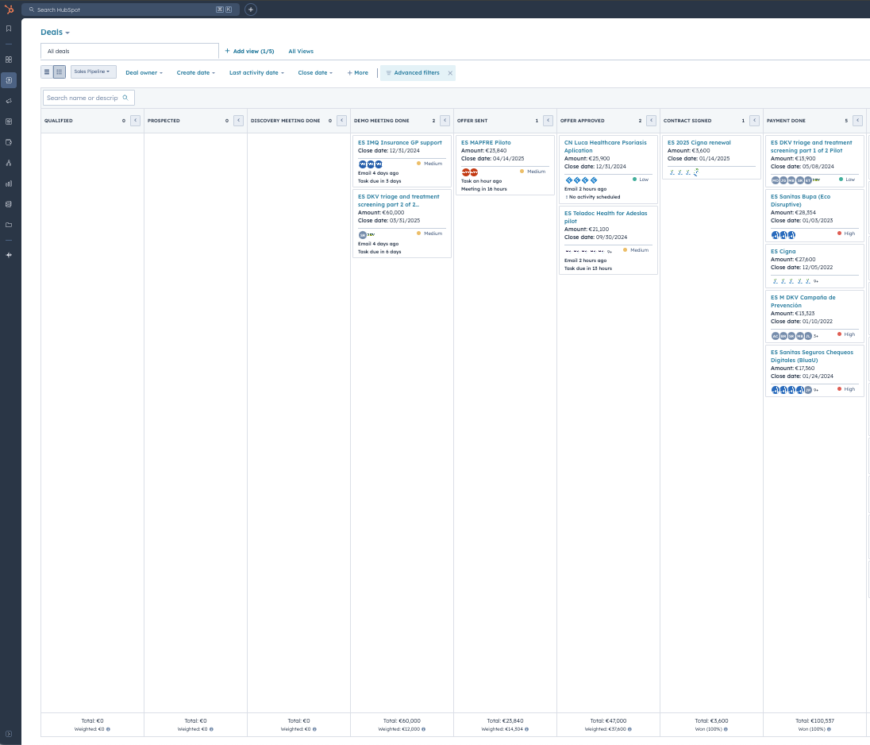Click the Search name or description field
This screenshot has width=870, height=745.
coord(83,98)
